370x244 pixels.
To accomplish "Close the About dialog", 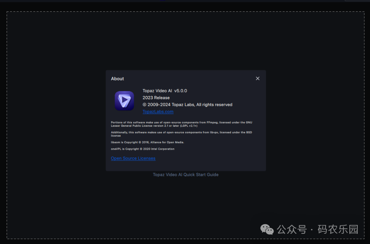I will (258, 79).
